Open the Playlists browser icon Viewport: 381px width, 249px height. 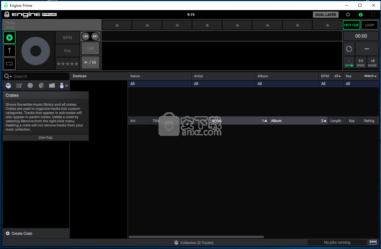click(19, 86)
